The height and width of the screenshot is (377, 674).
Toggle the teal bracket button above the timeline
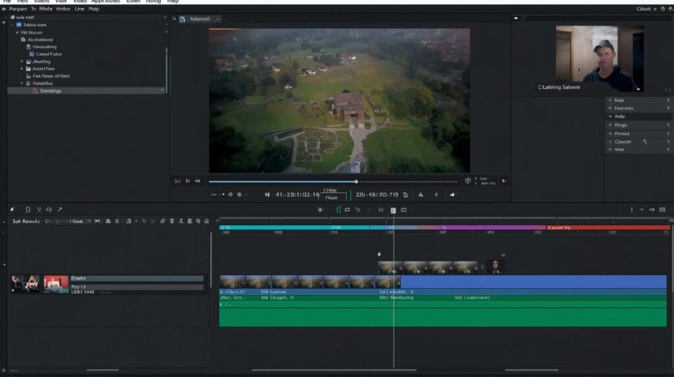click(338, 210)
